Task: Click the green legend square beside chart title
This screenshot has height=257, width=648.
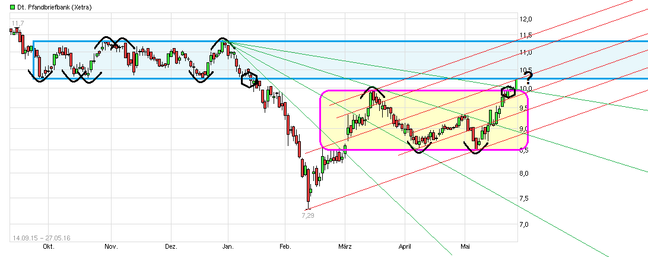Action: pyautogui.click(x=5, y=5)
